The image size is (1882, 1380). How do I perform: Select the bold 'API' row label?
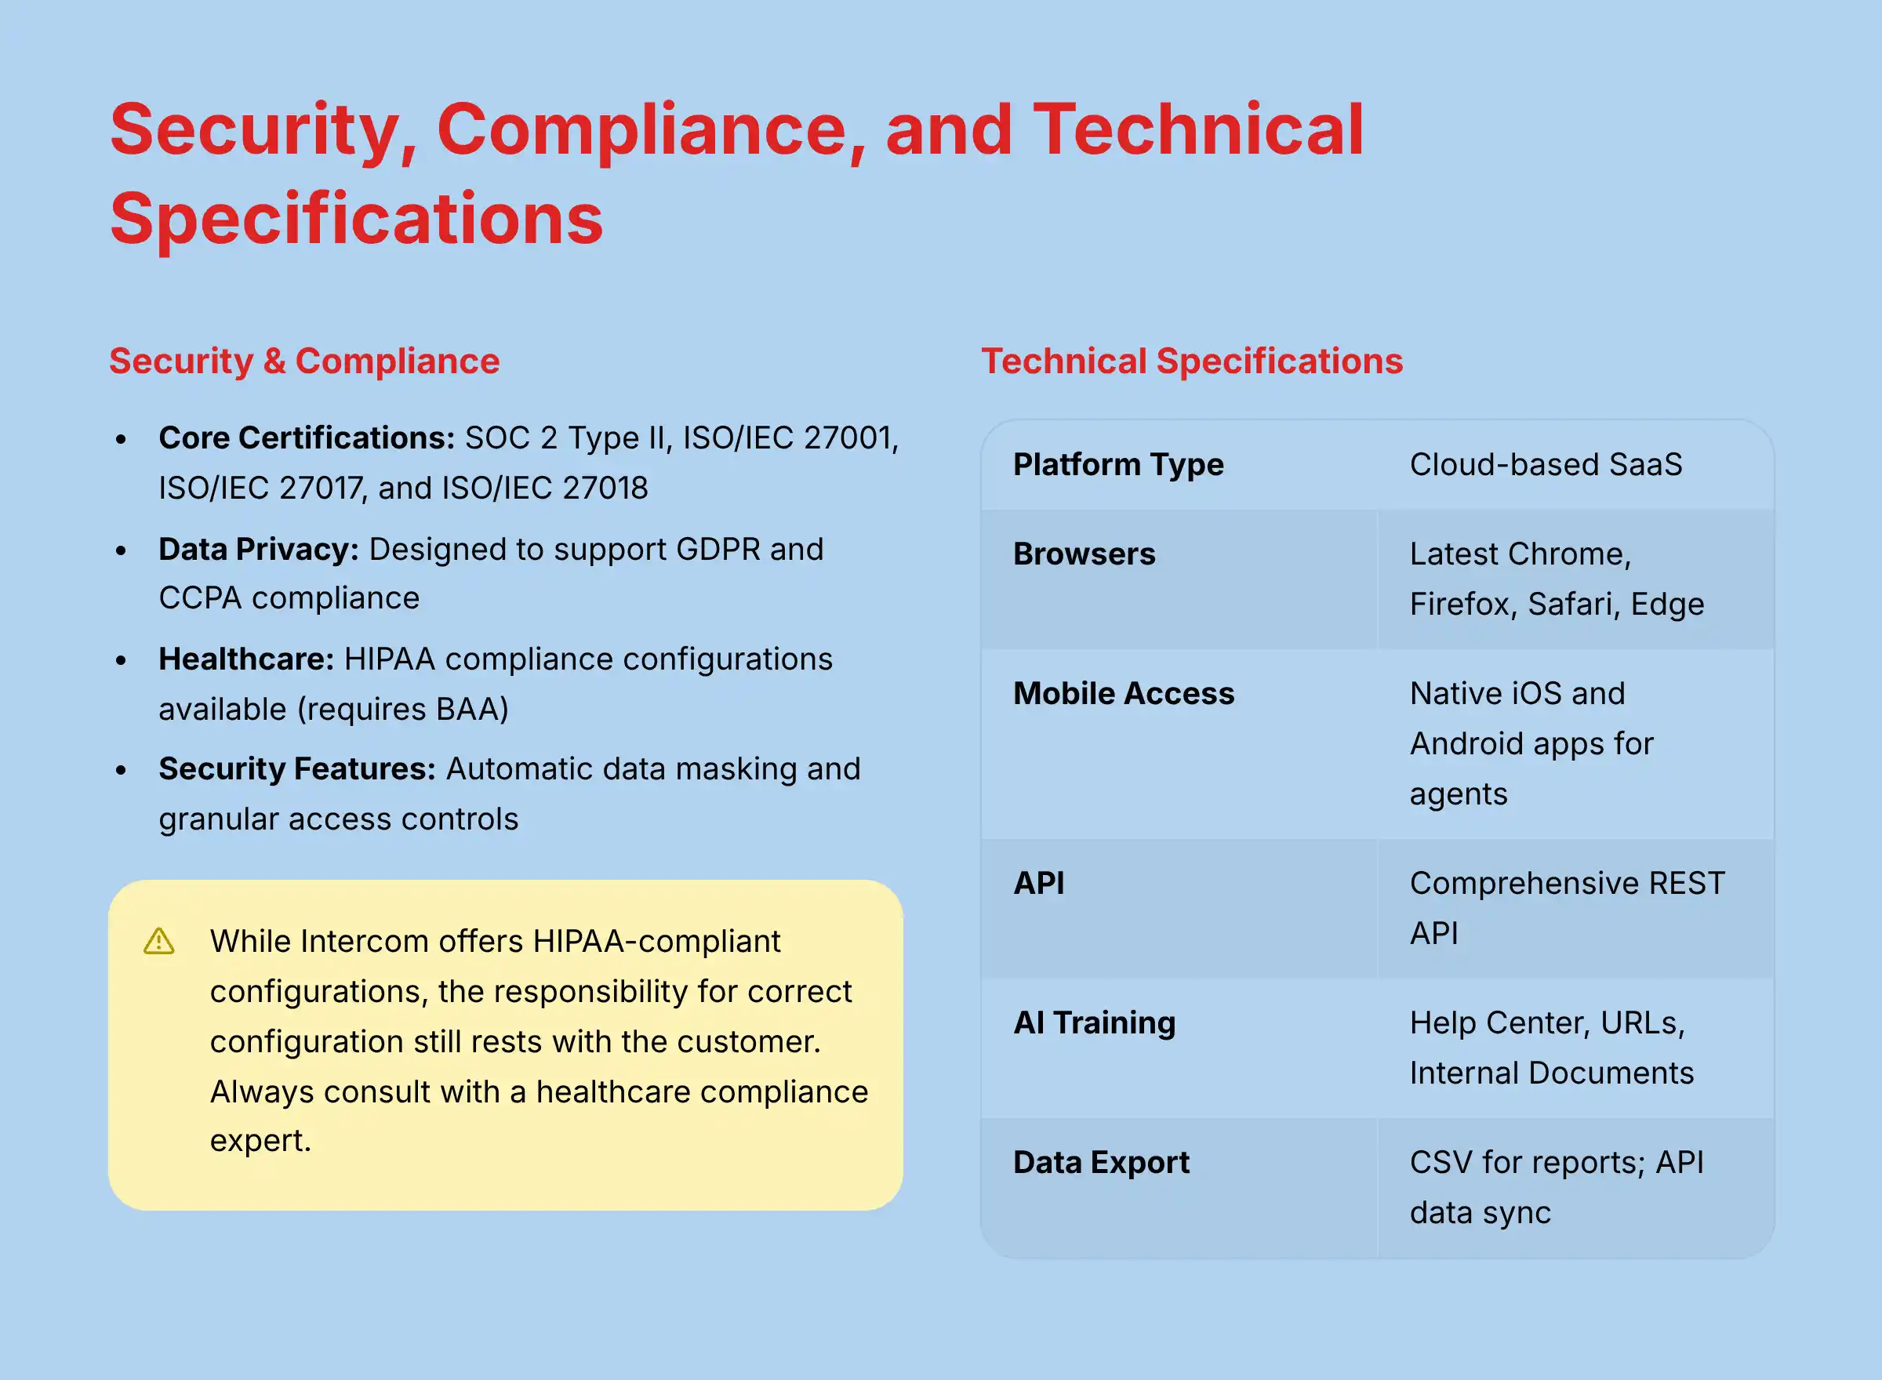tap(1038, 883)
